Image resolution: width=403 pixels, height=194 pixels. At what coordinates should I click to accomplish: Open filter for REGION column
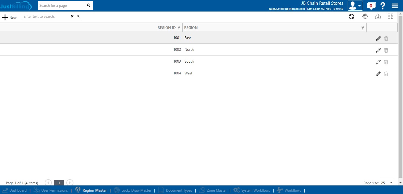[363, 27]
